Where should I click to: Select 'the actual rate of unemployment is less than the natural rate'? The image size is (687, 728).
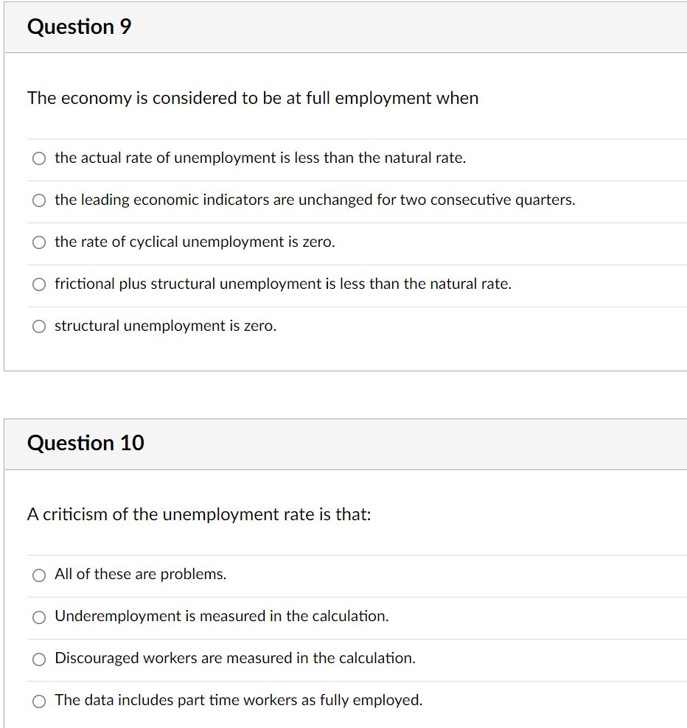point(38,158)
